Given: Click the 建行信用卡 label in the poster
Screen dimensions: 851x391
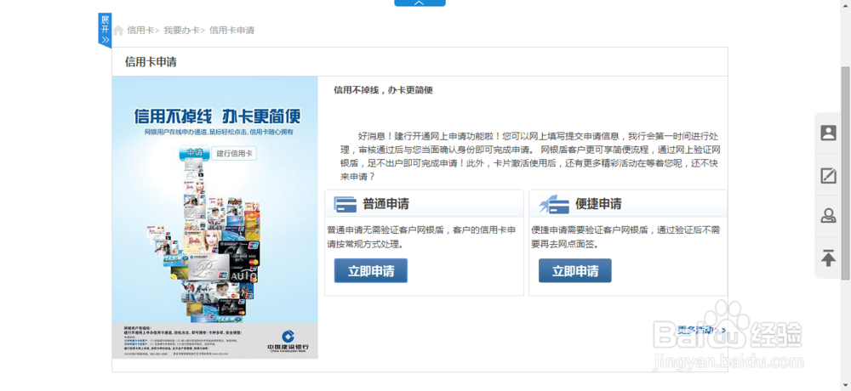Looking at the screenshot, I should [234, 154].
